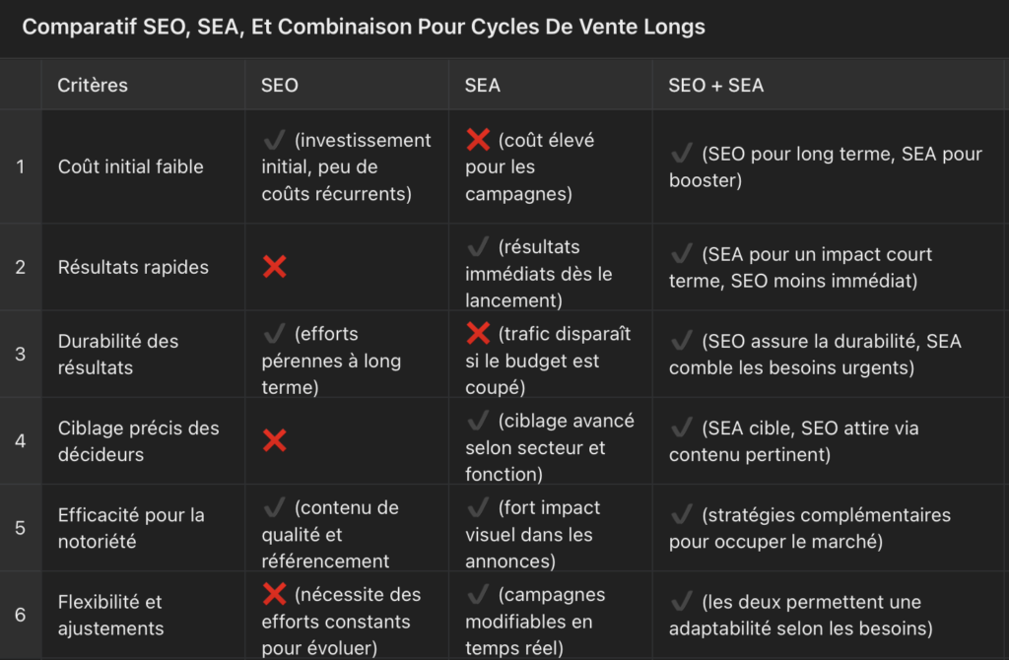Select the SEO column header
1009x660 pixels.
280,86
